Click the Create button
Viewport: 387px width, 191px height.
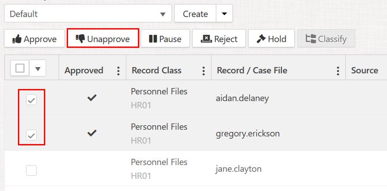click(x=195, y=14)
